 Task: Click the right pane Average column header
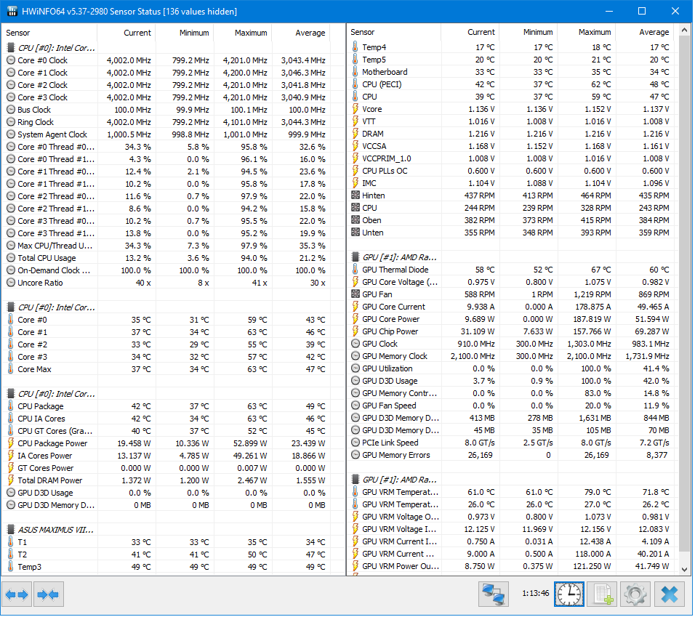[645, 32]
